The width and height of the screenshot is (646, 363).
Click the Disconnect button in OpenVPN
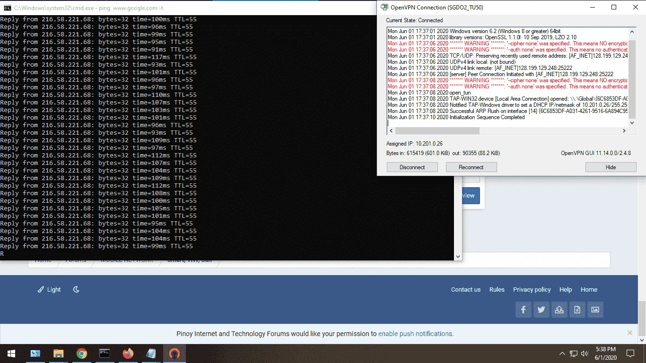click(x=412, y=167)
